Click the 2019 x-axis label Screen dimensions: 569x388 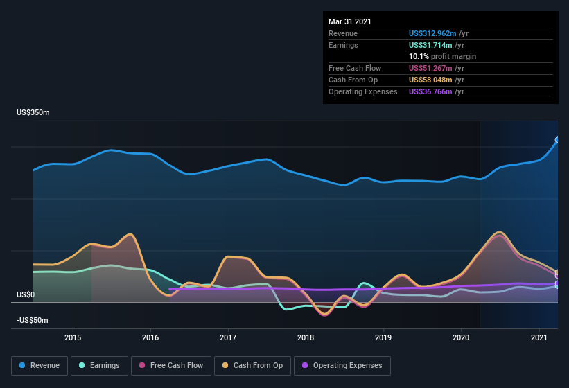[x=383, y=337]
